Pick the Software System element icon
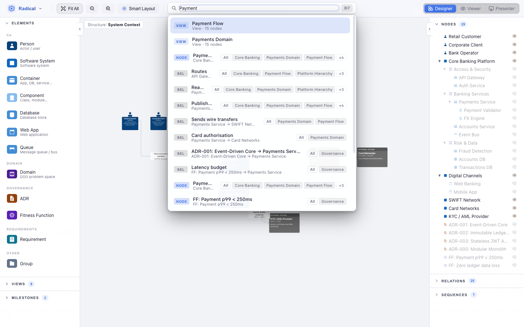The width and height of the screenshot is (524, 327). coord(12,63)
